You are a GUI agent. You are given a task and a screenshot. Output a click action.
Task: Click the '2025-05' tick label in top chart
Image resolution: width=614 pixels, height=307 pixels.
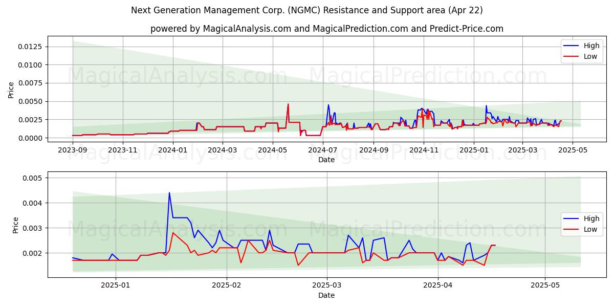click(572, 149)
